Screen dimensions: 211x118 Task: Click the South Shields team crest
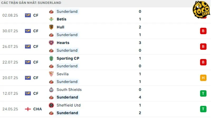click(51, 90)
